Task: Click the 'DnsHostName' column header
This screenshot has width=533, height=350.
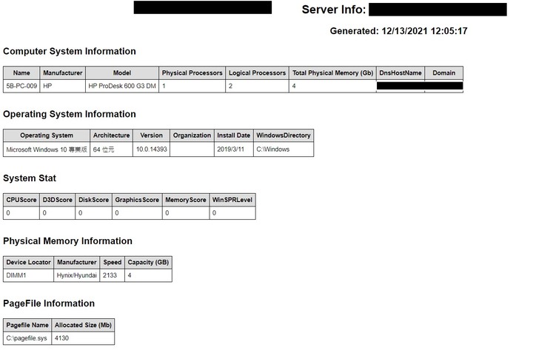Action: coord(400,73)
